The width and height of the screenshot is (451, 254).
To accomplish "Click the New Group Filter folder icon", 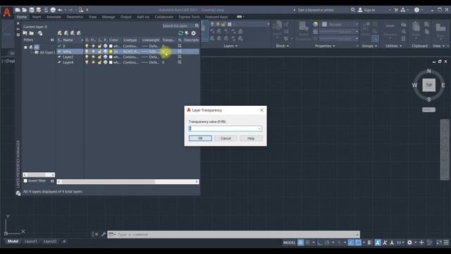I will (32, 33).
